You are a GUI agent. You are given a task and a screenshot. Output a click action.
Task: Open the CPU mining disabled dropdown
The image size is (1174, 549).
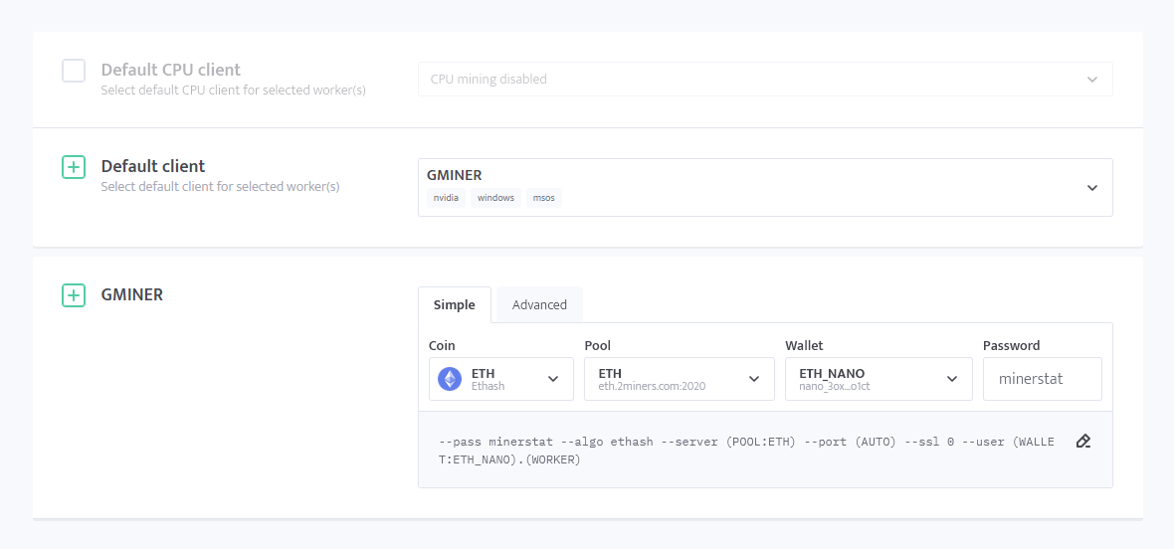point(765,79)
